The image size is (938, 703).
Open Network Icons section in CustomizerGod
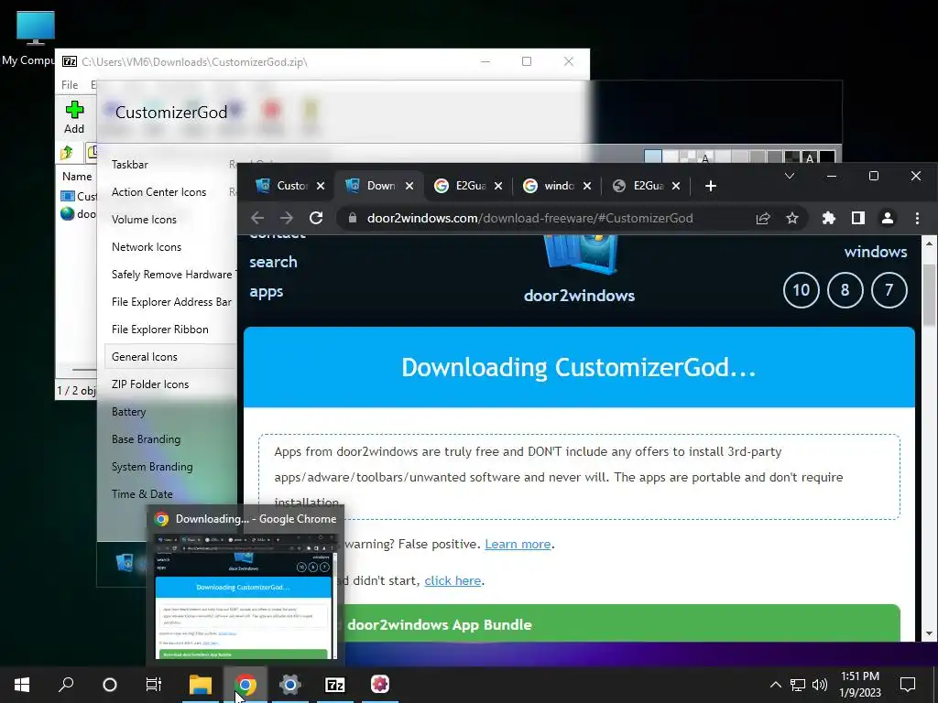pyautogui.click(x=146, y=247)
